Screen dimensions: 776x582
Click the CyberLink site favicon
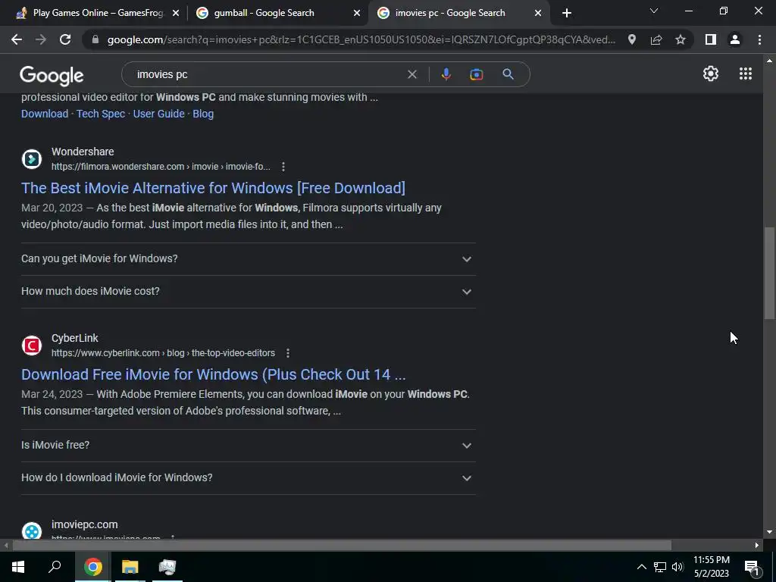32,346
